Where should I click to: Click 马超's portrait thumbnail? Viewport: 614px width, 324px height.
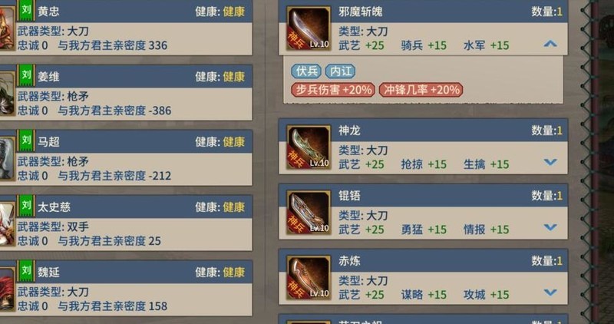point(7,158)
